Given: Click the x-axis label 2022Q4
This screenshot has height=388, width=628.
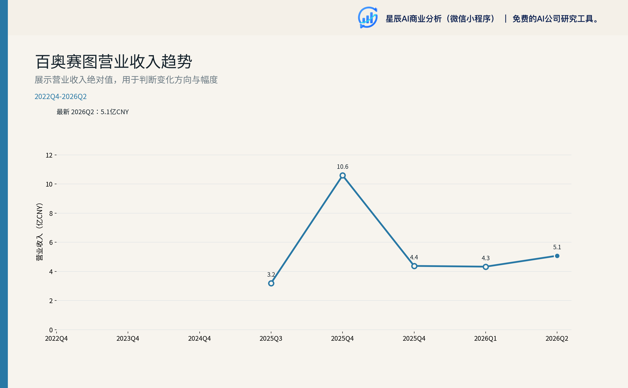Looking at the screenshot, I should click(x=56, y=339).
